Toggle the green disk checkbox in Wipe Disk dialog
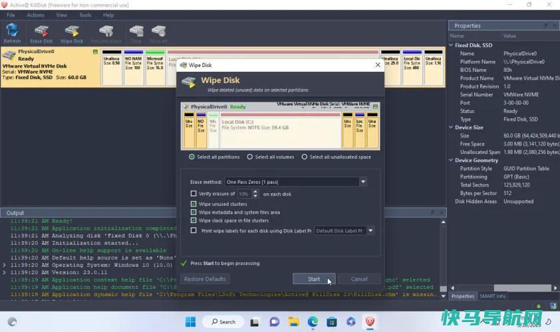The width and height of the screenshot is (560, 332). 375,107
